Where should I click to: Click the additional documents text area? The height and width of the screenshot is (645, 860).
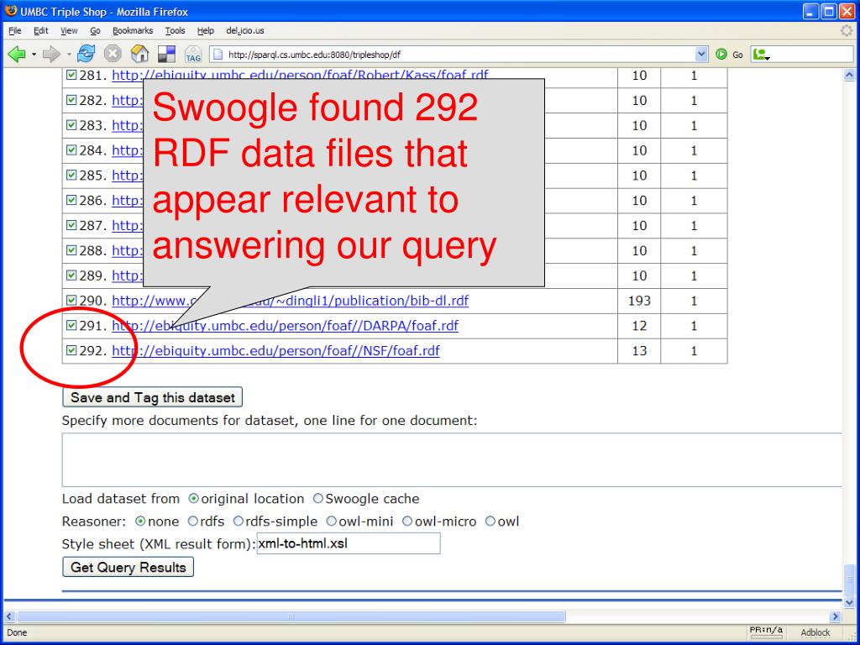click(451, 459)
